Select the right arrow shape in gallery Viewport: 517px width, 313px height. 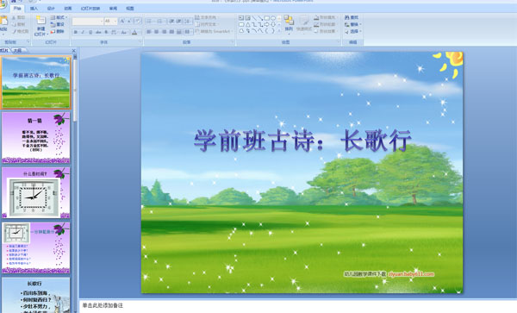[x=267, y=24]
